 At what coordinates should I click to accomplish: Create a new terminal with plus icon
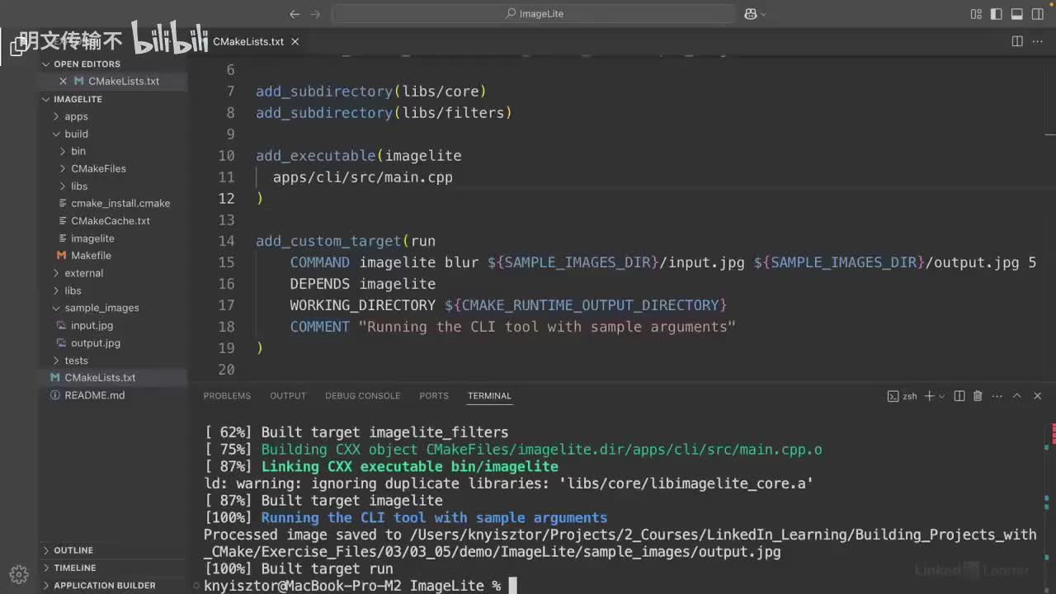(929, 396)
